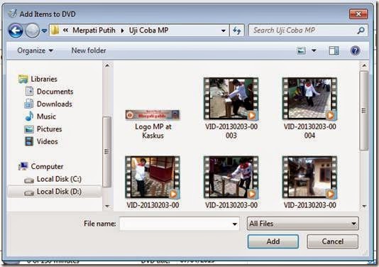This screenshot has height=267, width=379.
Task: Click the File name input box
Action: [x=180, y=224]
